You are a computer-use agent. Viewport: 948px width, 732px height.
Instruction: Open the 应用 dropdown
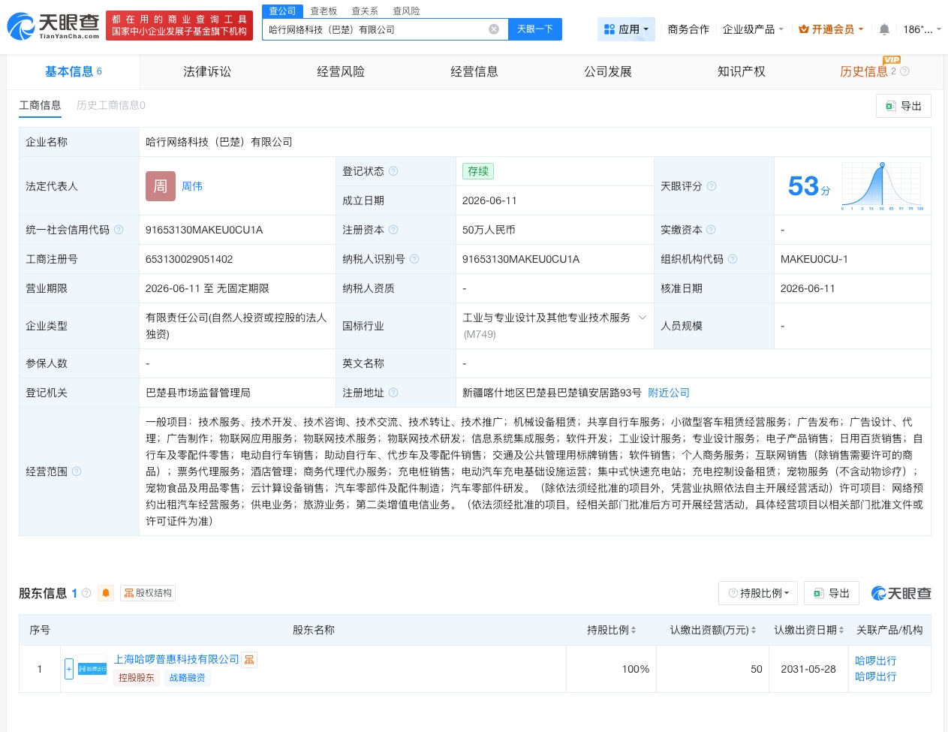pos(627,29)
